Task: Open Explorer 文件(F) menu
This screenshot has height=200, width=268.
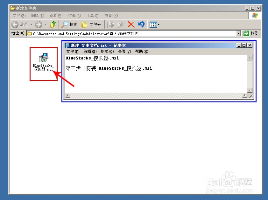Action: pos(19,16)
